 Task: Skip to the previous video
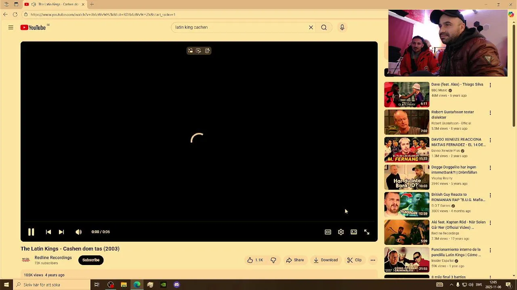point(48,232)
